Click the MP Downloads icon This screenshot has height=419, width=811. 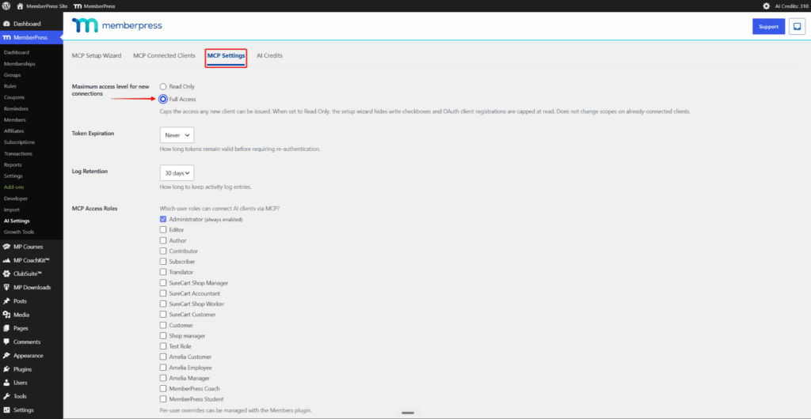click(6, 288)
